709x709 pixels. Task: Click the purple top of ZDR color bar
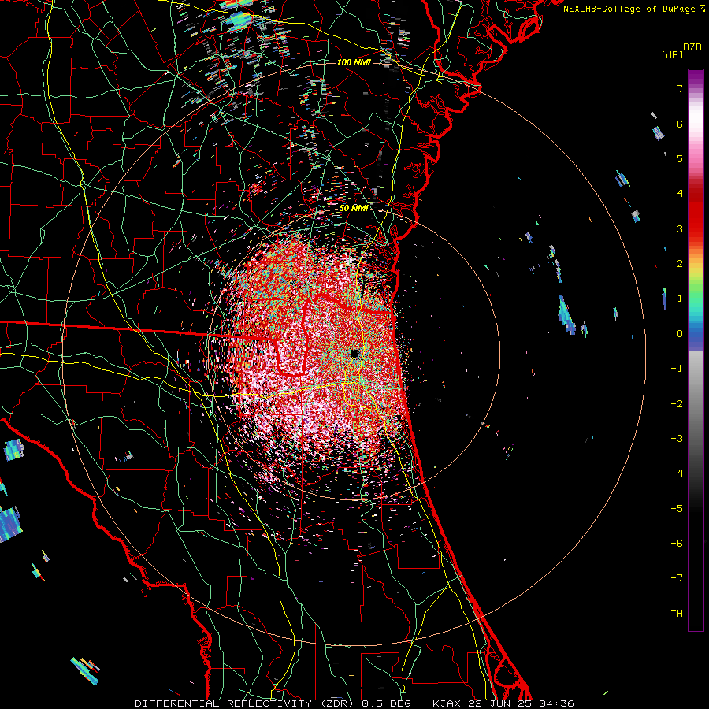pos(696,76)
